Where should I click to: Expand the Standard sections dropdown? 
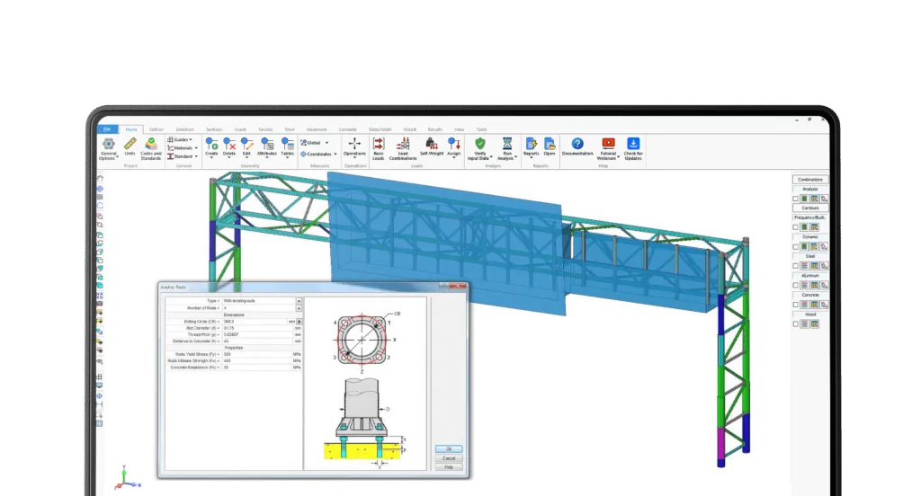pos(182,156)
